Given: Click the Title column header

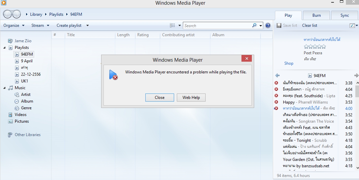Looking at the screenshot, I should point(90,35).
